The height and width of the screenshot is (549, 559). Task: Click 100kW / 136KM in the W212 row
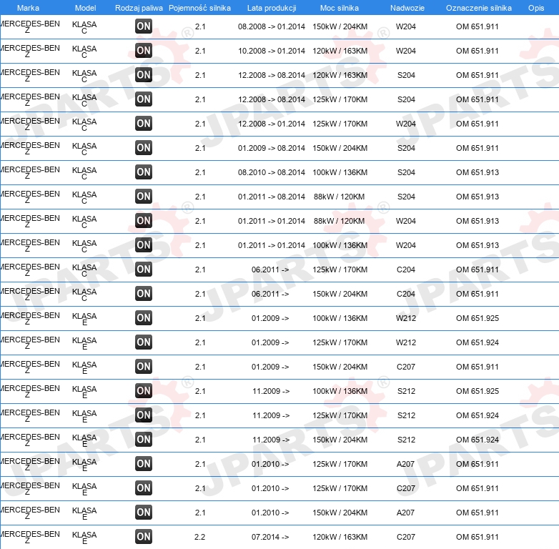(x=340, y=318)
